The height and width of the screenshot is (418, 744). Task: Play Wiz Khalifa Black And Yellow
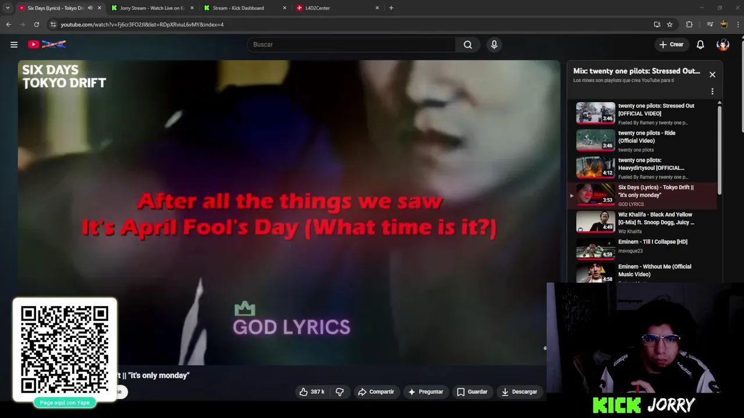(642, 222)
